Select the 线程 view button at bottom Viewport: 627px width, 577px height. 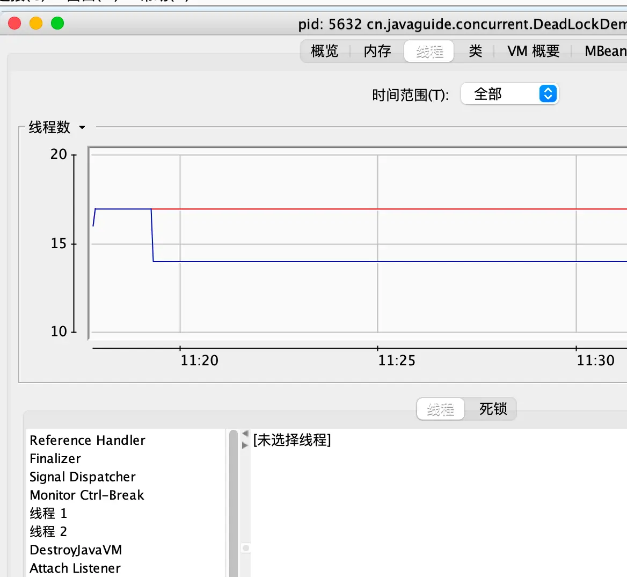pos(440,409)
